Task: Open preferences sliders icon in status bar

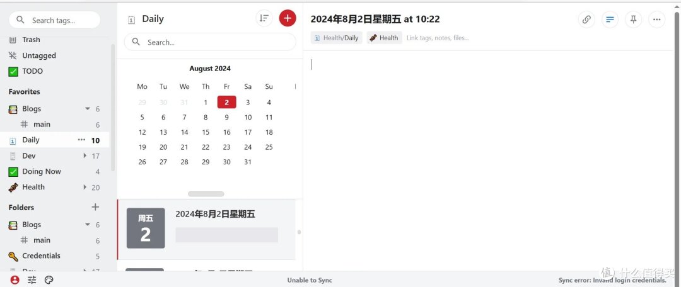Action: 32,280
